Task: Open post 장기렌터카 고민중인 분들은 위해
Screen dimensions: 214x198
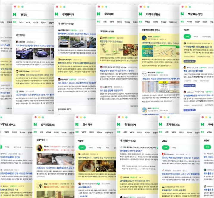Action: (x=77, y=34)
